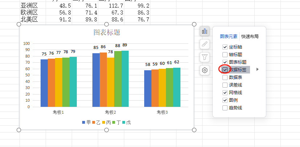Click the data label 62
Image resolution: width=300 pixels, height=147 pixels.
point(177,62)
